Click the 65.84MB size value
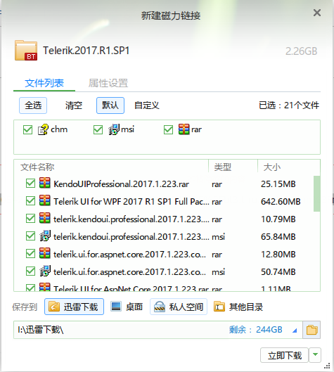 (x=278, y=236)
